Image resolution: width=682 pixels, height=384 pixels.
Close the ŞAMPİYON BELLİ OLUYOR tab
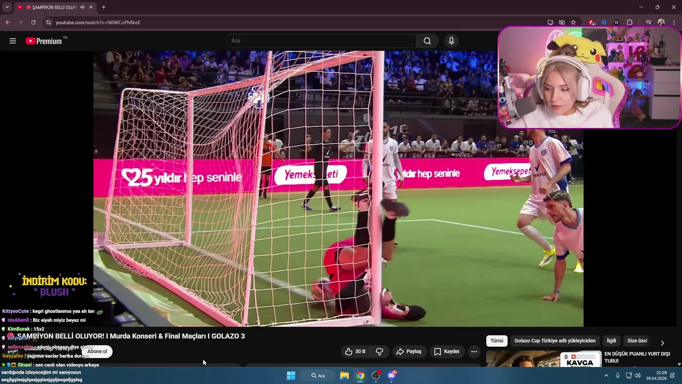[91, 7]
